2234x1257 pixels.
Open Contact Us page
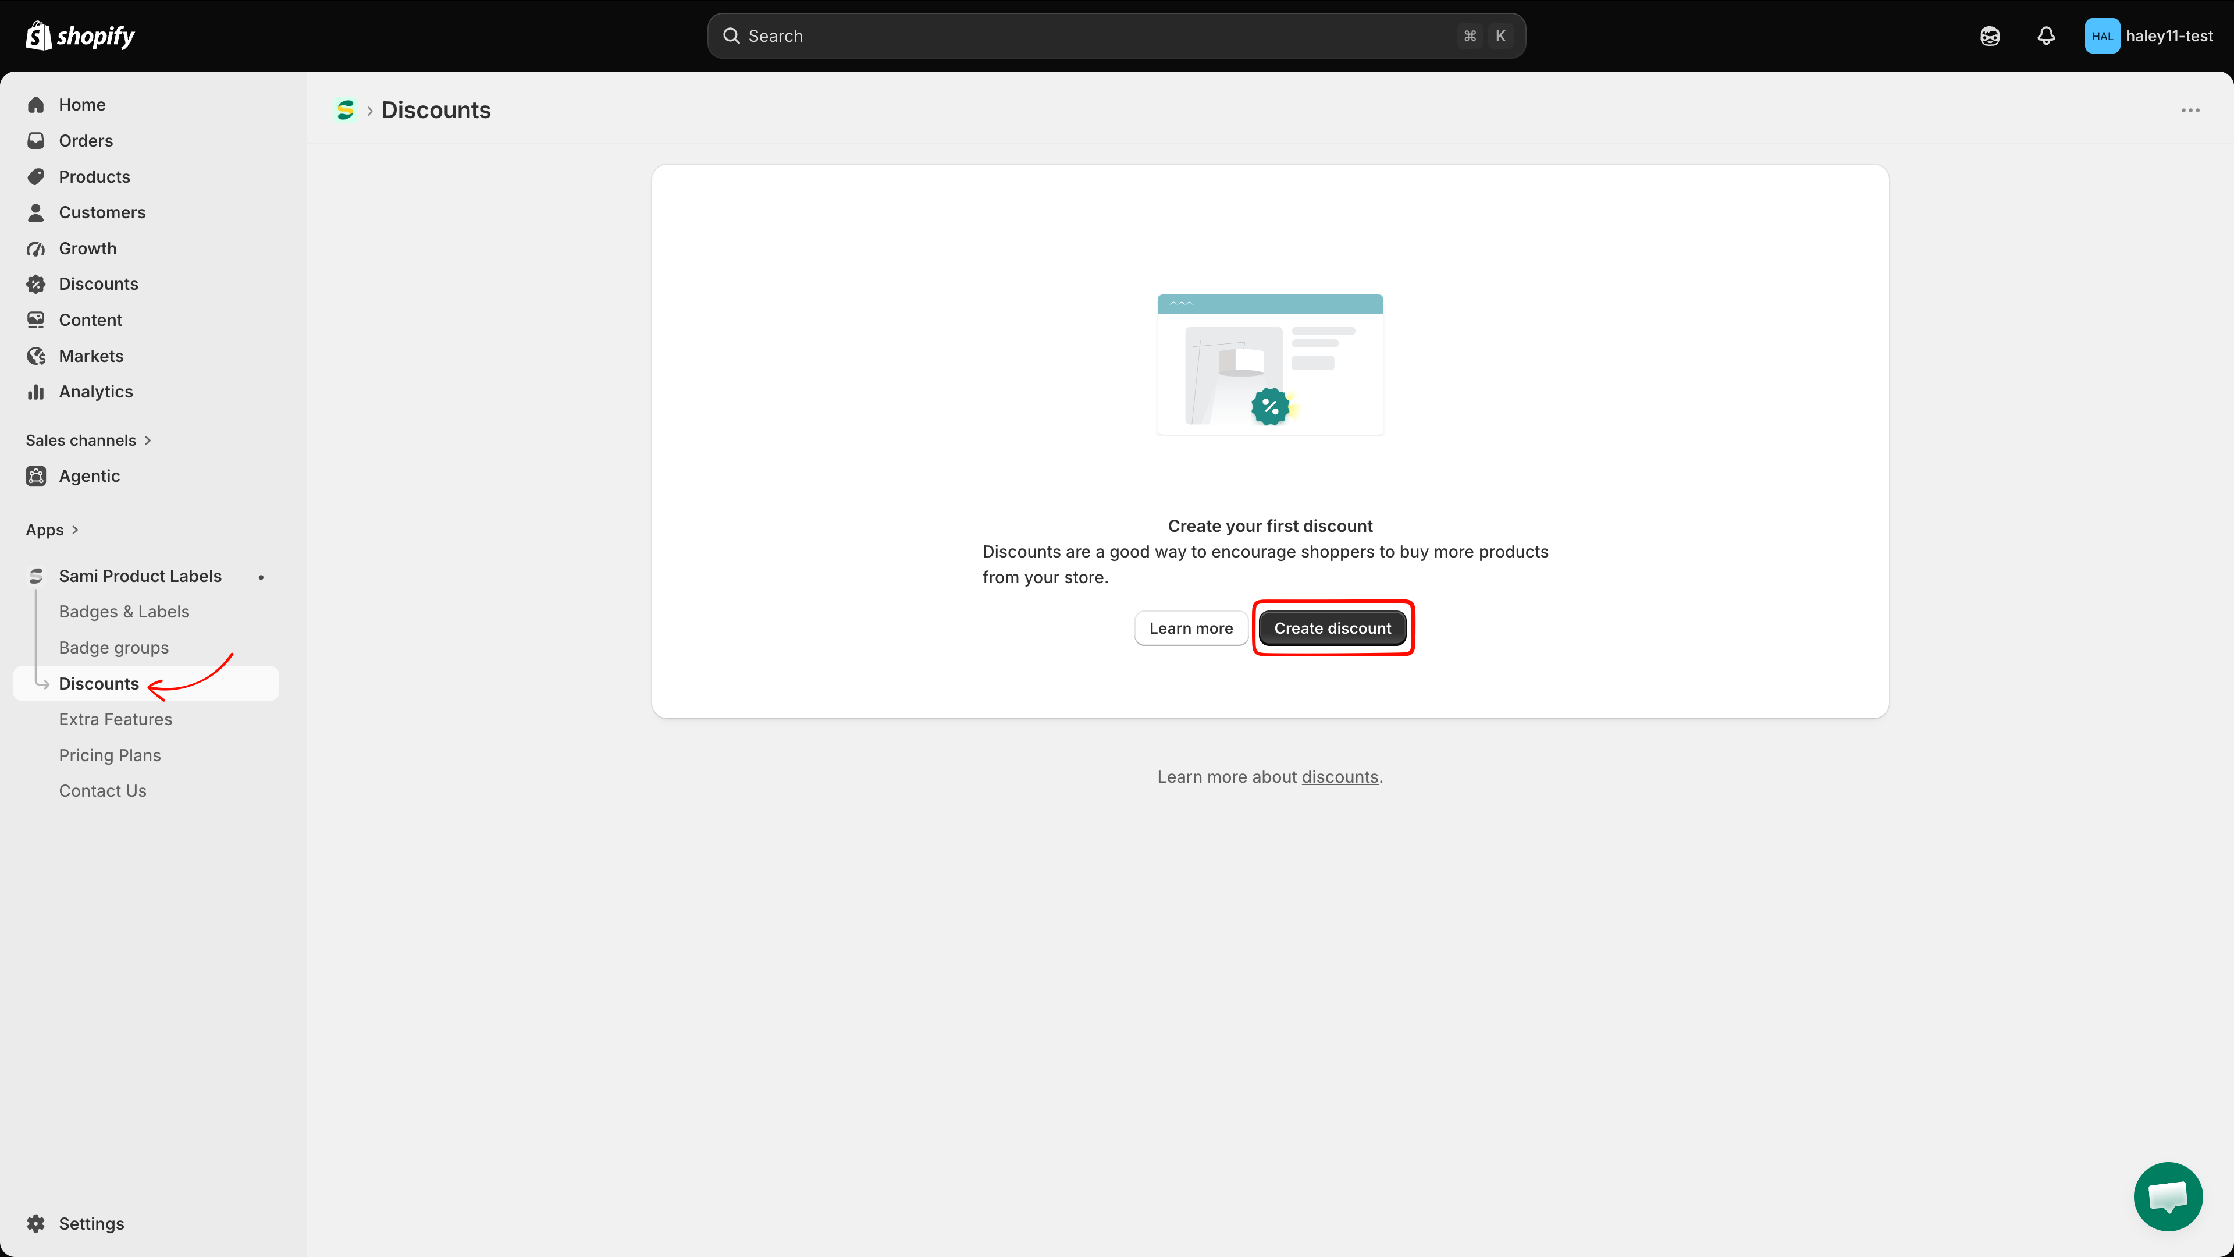(102, 791)
